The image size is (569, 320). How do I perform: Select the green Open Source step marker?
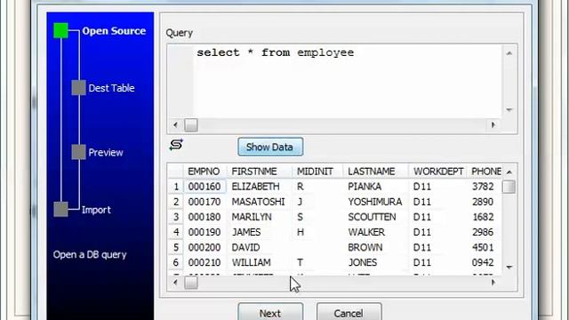point(60,30)
